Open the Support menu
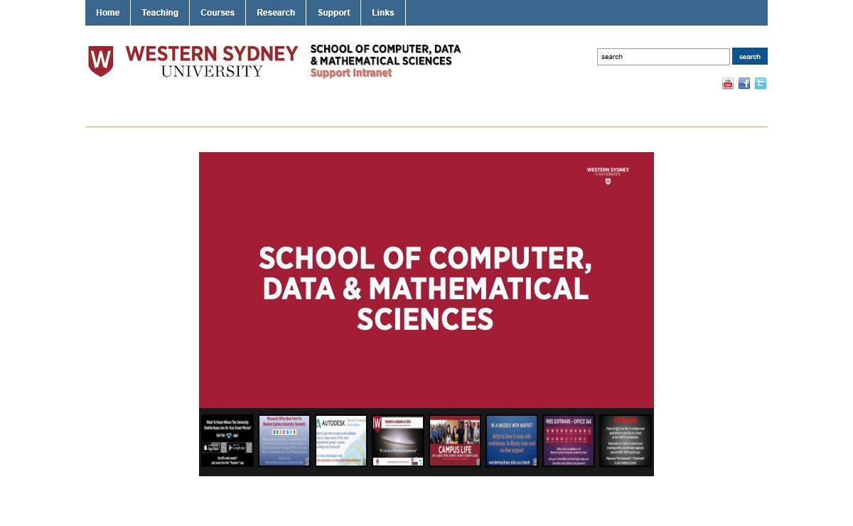 point(334,13)
